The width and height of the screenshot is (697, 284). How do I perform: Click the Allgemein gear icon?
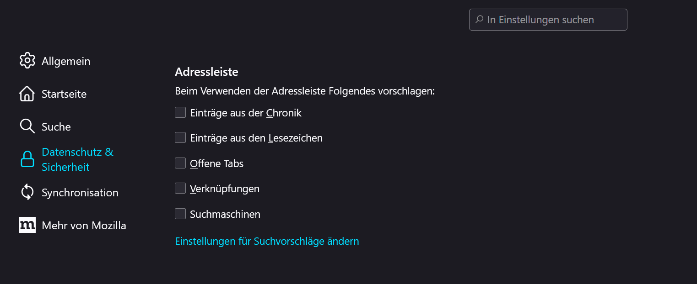pos(27,61)
